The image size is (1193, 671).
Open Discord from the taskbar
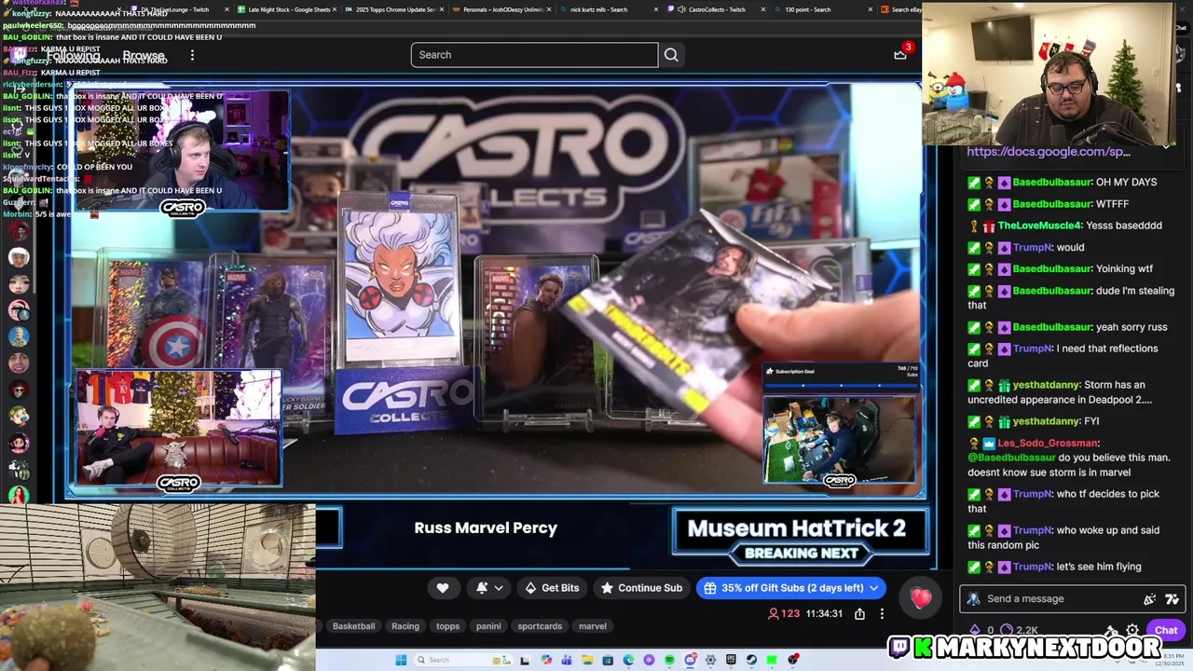tap(690, 660)
